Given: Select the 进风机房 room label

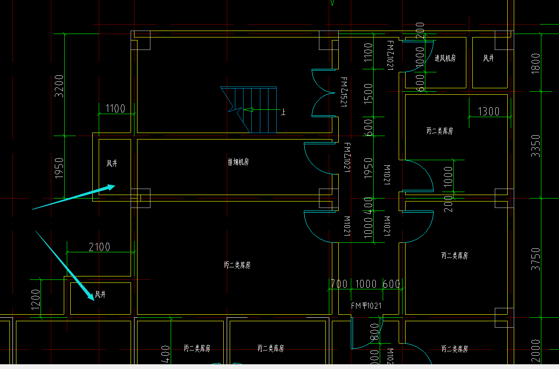Looking at the screenshot, I should (x=445, y=58).
